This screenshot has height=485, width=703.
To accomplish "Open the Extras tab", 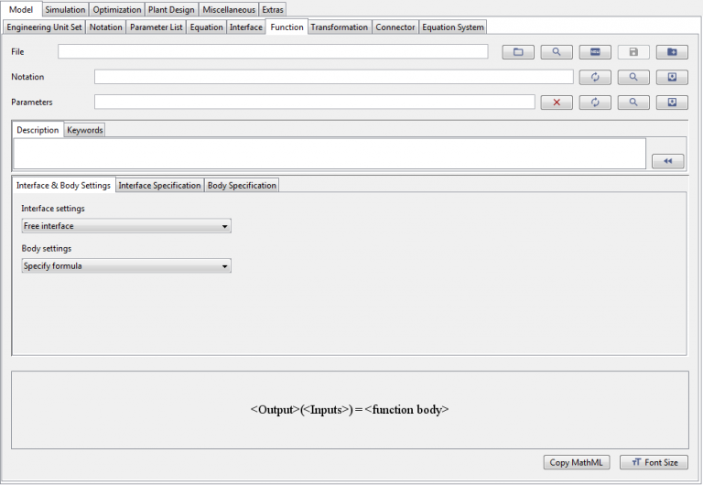I will click(273, 9).
